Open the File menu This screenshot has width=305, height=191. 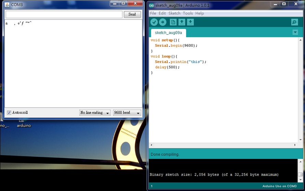point(153,13)
